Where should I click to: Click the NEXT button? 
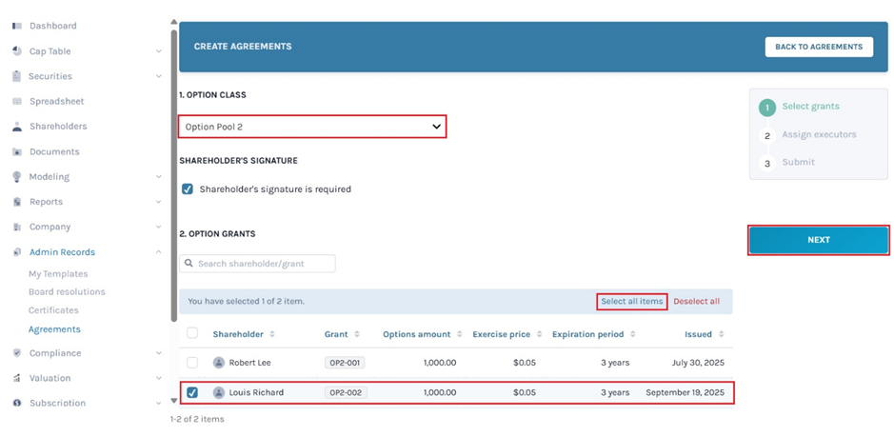819,240
